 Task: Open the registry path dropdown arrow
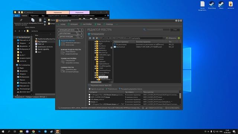pos(164,38)
